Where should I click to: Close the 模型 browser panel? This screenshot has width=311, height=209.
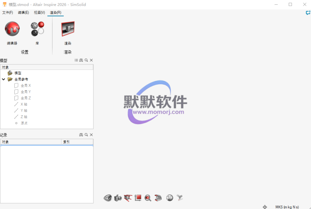(x=91, y=60)
